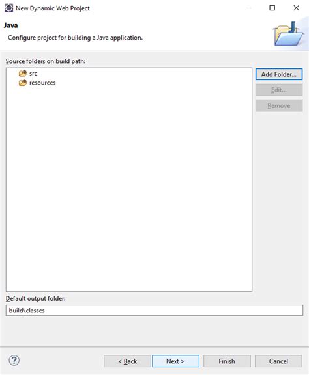Screen dimensions: 309x375
Task: Maximize the New Dynamic Web Project dialog
Action: tap(272, 8)
